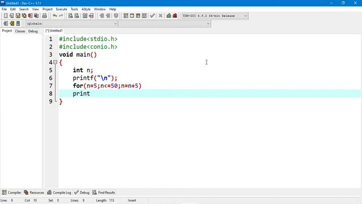Open the Find Results bottom tab
The width and height of the screenshot is (362, 204).
point(104,193)
